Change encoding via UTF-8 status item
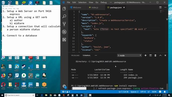This screenshot has width=172, height=97. 143,92
